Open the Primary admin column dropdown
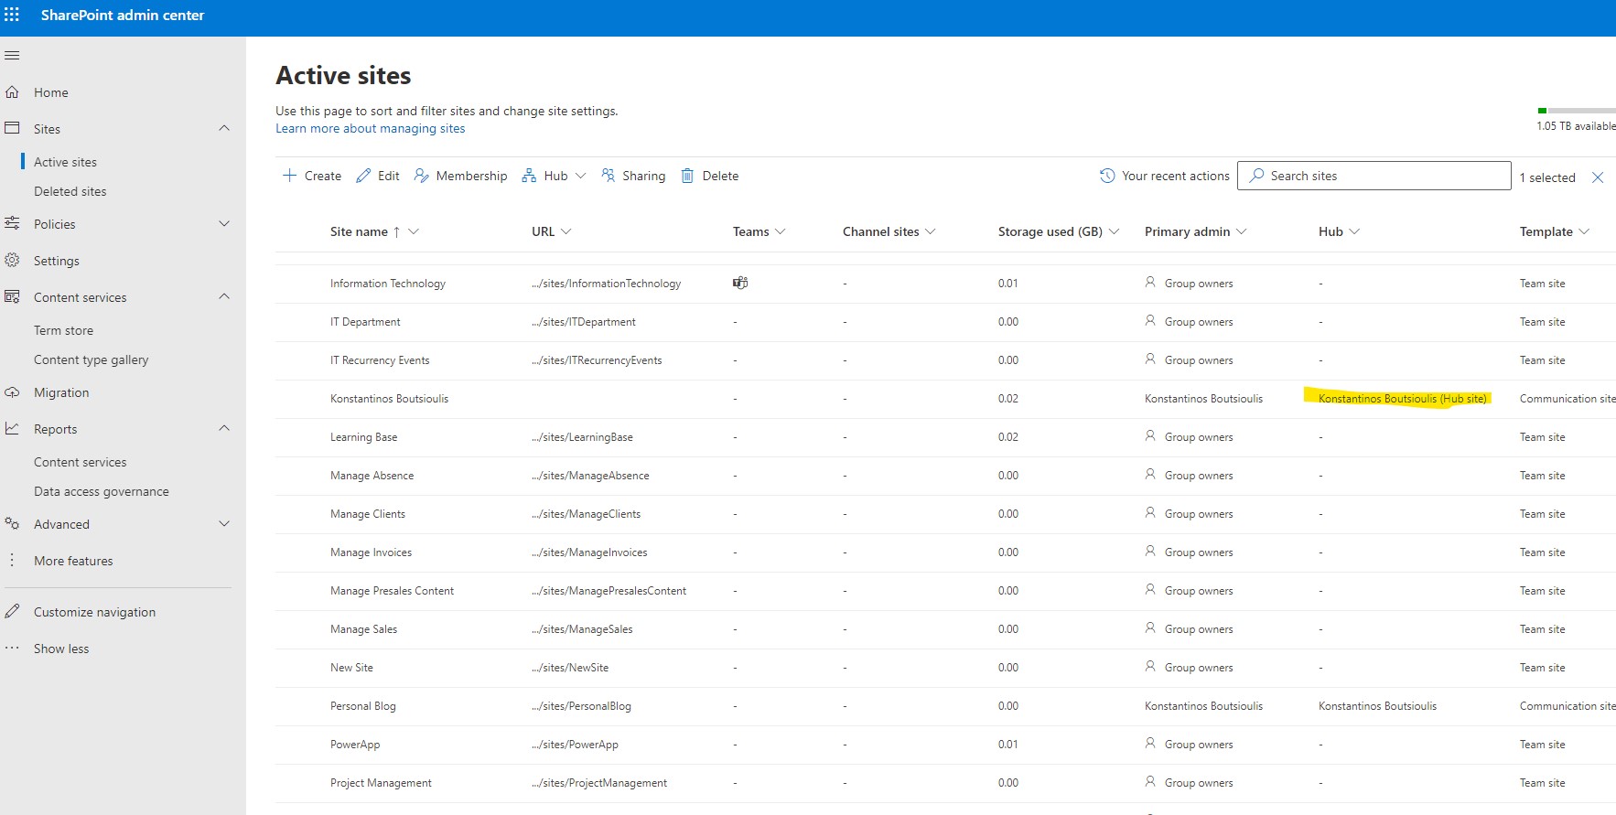Screen dimensions: 1616x815 click(x=1241, y=231)
